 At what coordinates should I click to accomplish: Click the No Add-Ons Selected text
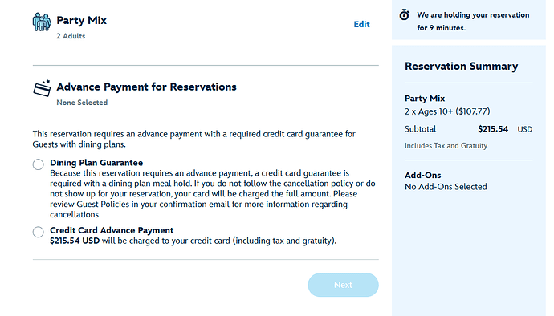446,187
